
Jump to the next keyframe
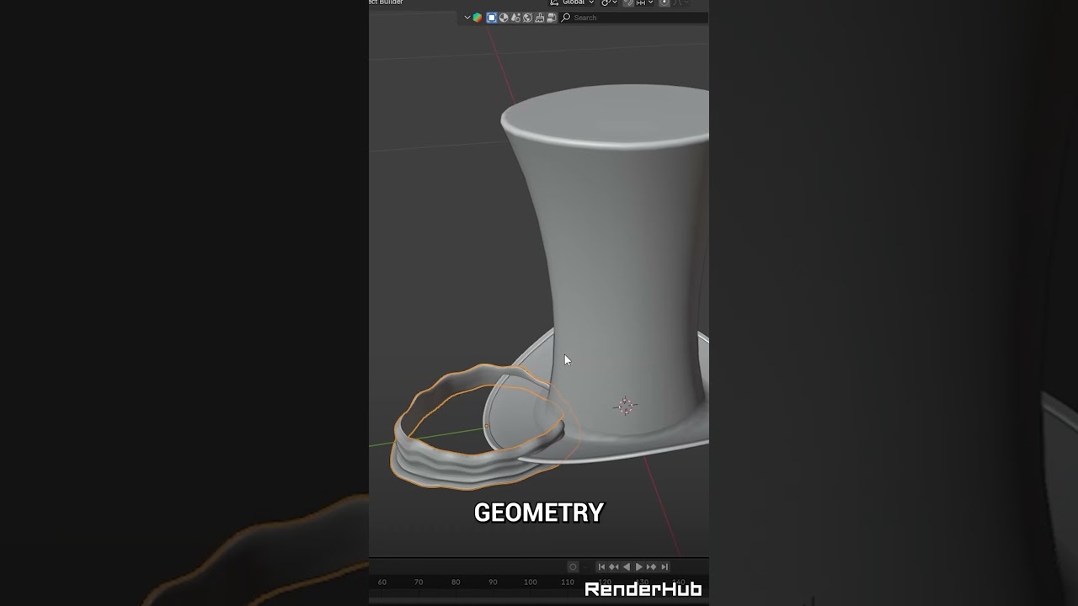coord(651,566)
